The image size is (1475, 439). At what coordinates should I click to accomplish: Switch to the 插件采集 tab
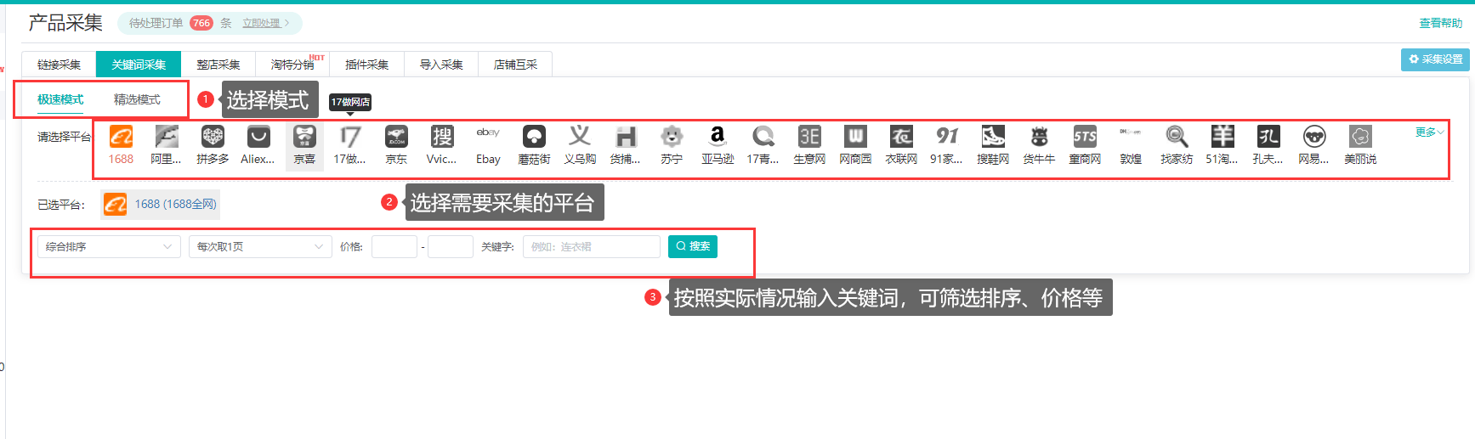point(366,65)
